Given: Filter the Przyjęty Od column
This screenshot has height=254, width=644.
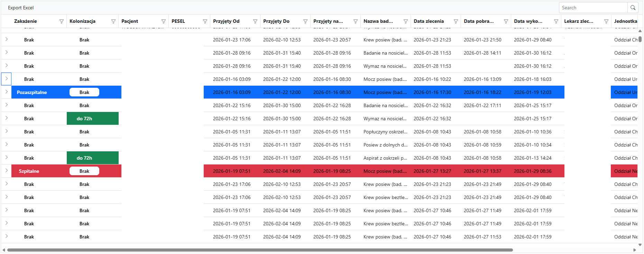Looking at the screenshot, I should coord(255,21).
